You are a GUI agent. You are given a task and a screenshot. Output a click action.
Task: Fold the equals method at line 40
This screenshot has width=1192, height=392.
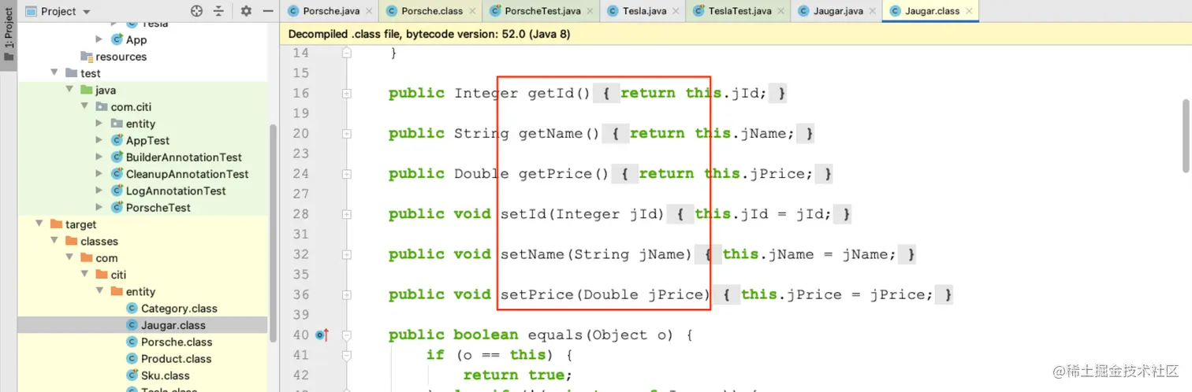[x=347, y=335]
